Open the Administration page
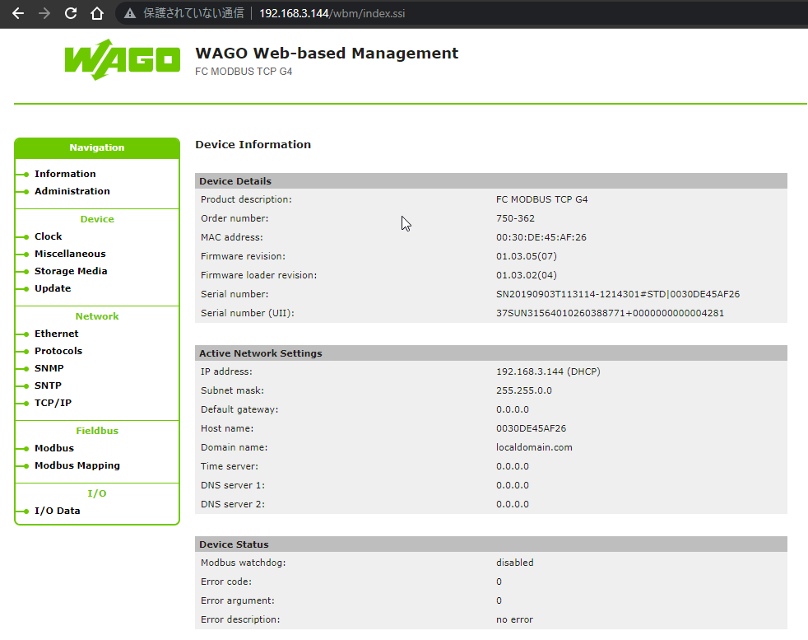This screenshot has height=640, width=808. coord(72,191)
